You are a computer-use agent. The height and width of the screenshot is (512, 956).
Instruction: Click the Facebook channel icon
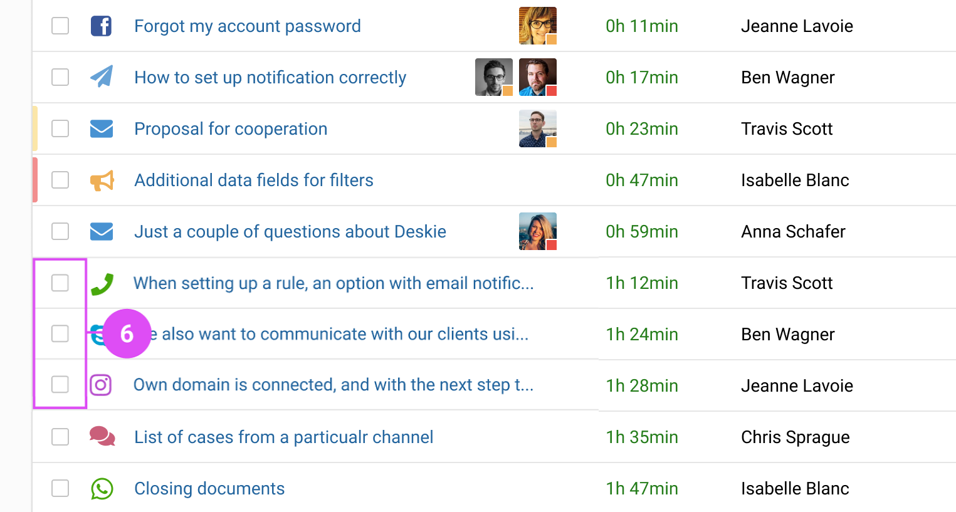pos(101,26)
